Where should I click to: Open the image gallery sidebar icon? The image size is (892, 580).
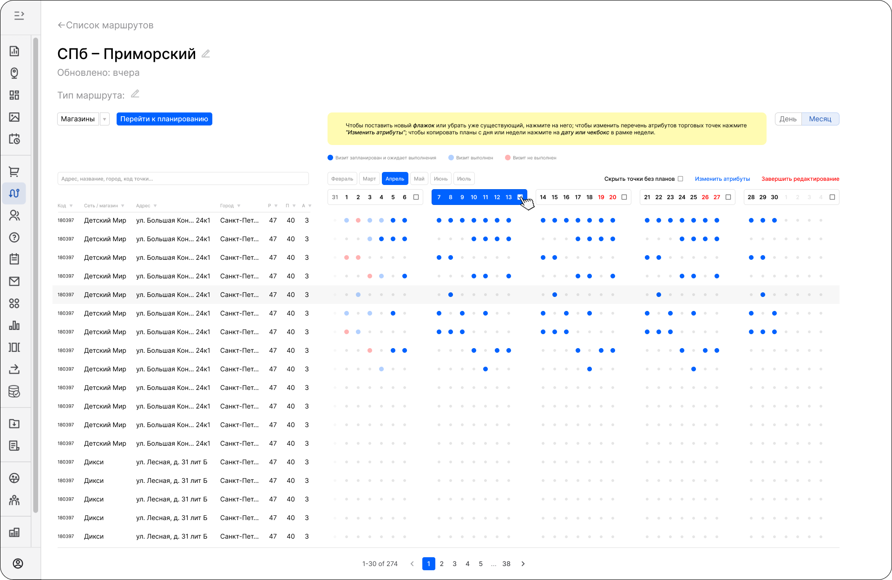[x=14, y=117]
